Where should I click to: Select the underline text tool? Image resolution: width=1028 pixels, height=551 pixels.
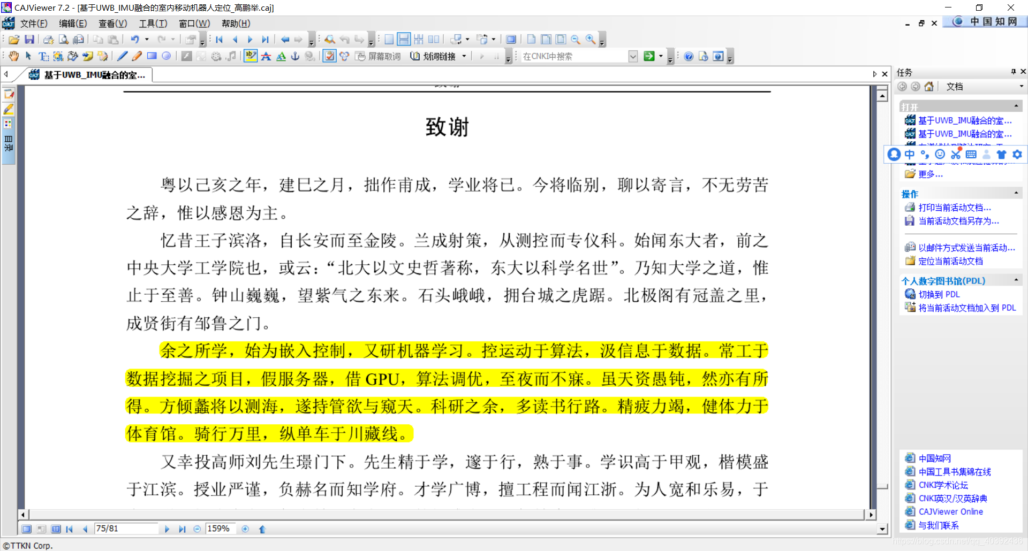281,56
